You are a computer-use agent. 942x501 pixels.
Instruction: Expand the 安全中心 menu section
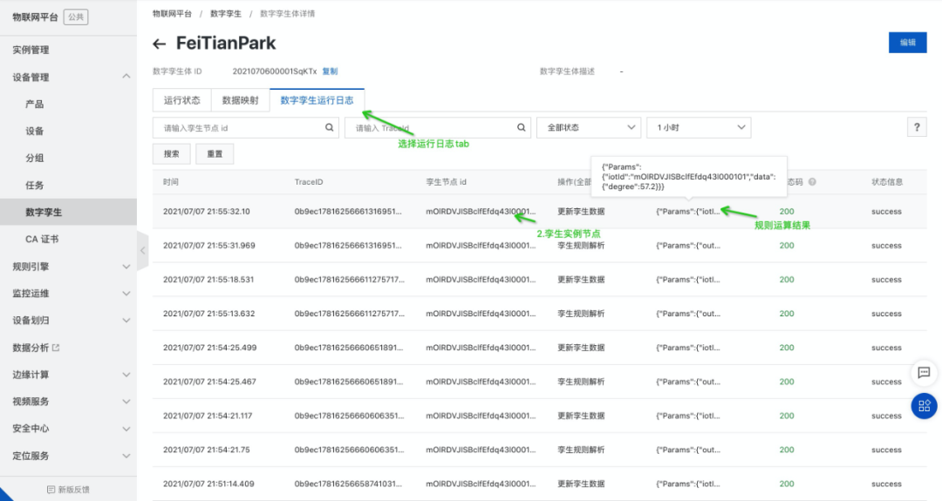126,429
